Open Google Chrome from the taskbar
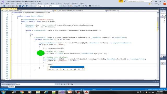This screenshot has height=94, width=167. tap(22, 92)
